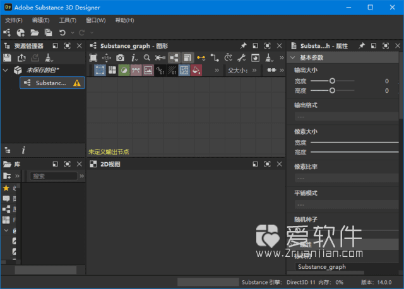Close the resource manager panel
404x289 pixels.
point(80,45)
